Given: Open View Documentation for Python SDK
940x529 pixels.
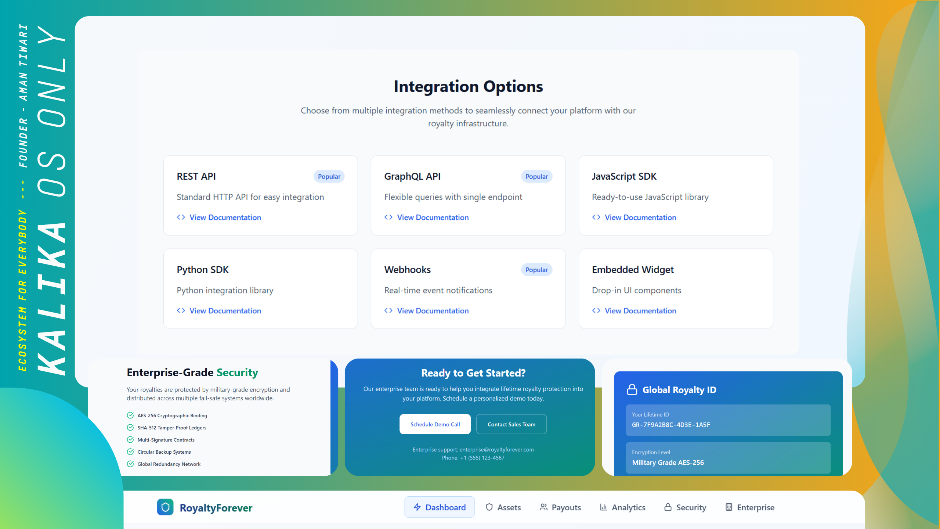Looking at the screenshot, I should [225, 311].
